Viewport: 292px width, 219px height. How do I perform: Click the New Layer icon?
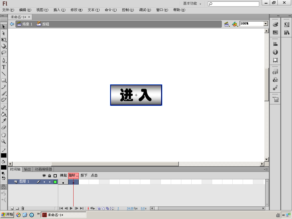[x=12, y=208]
